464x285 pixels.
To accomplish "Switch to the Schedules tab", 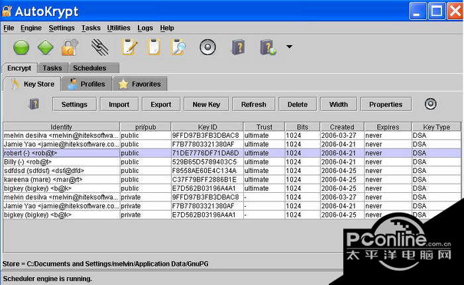I will (x=93, y=68).
